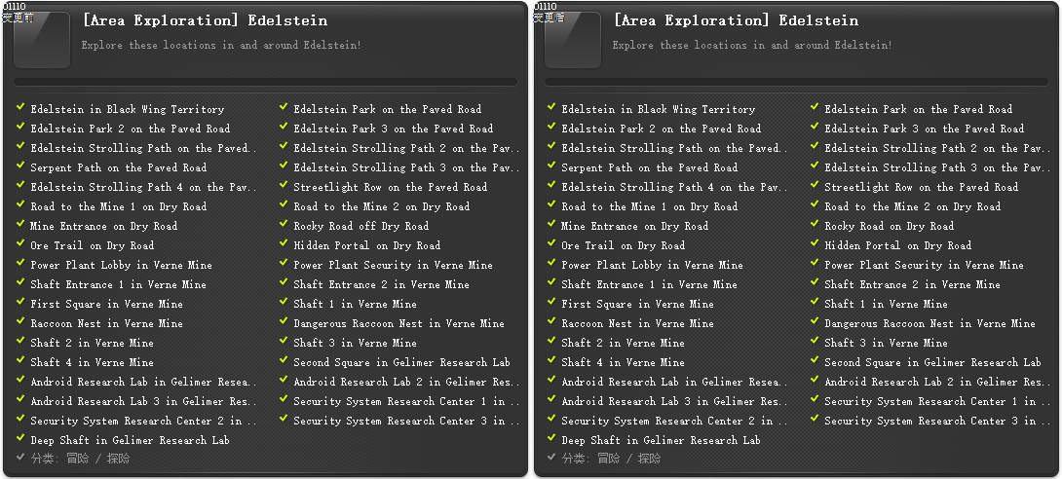Click the checkmark beside Streetlight Row in left panel
1062x479 pixels.
284,186
